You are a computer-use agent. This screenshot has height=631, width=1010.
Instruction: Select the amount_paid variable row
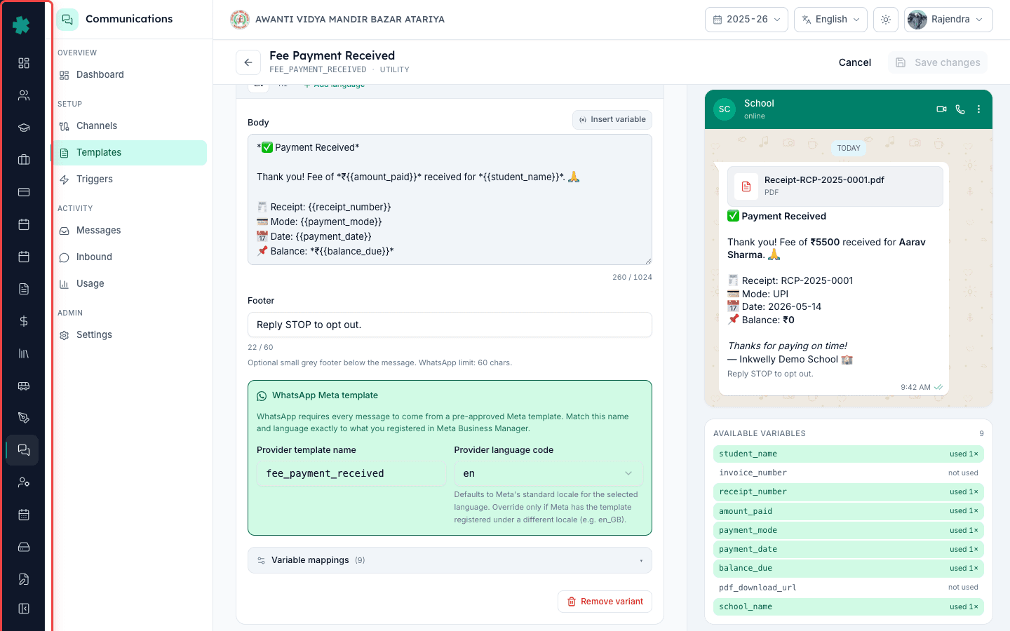(x=849, y=511)
